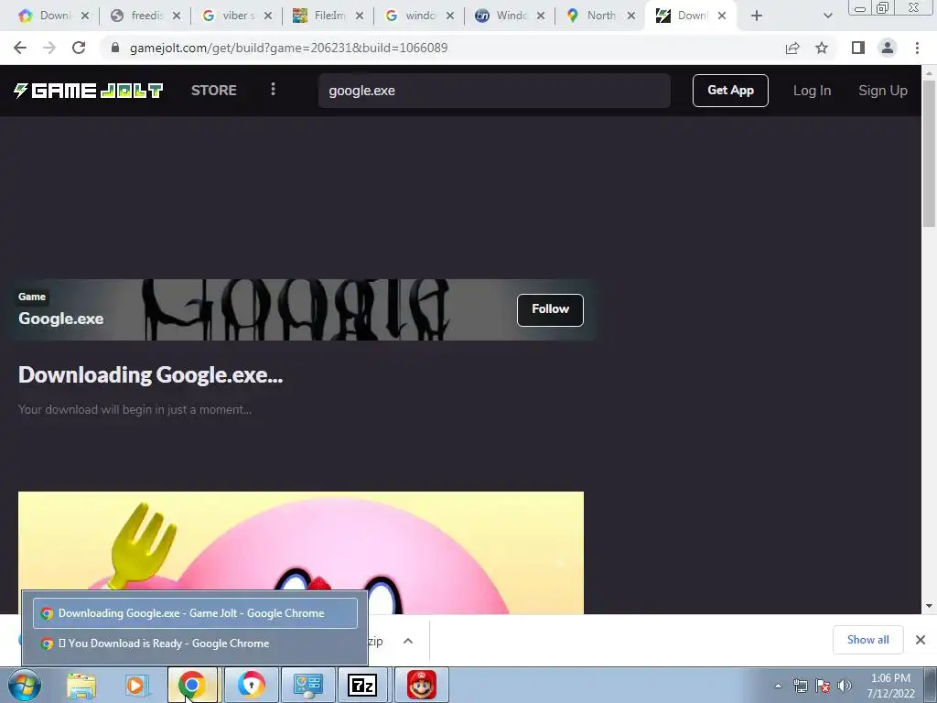Click the browser forward arrow
937x703 pixels.
49,48
